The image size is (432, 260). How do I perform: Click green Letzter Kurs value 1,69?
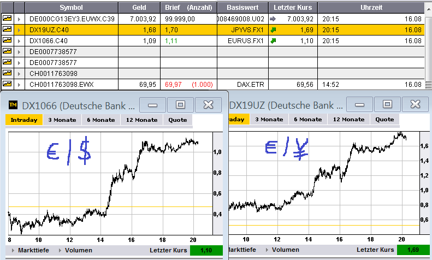click(x=413, y=250)
